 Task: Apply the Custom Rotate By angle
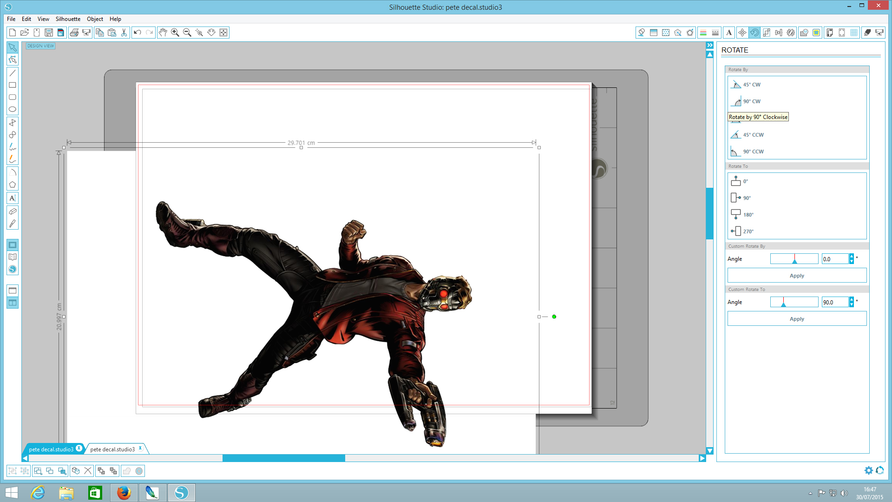[x=797, y=276]
